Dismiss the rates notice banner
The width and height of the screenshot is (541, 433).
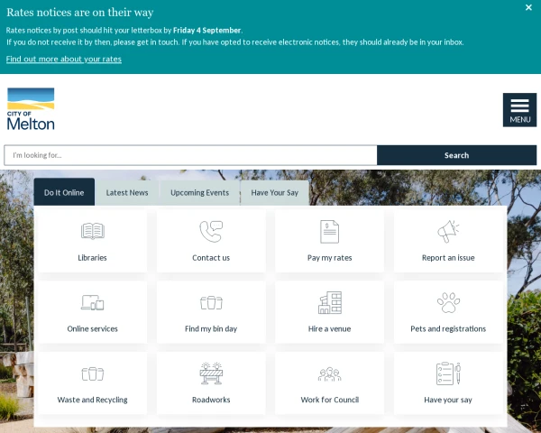click(x=528, y=7)
